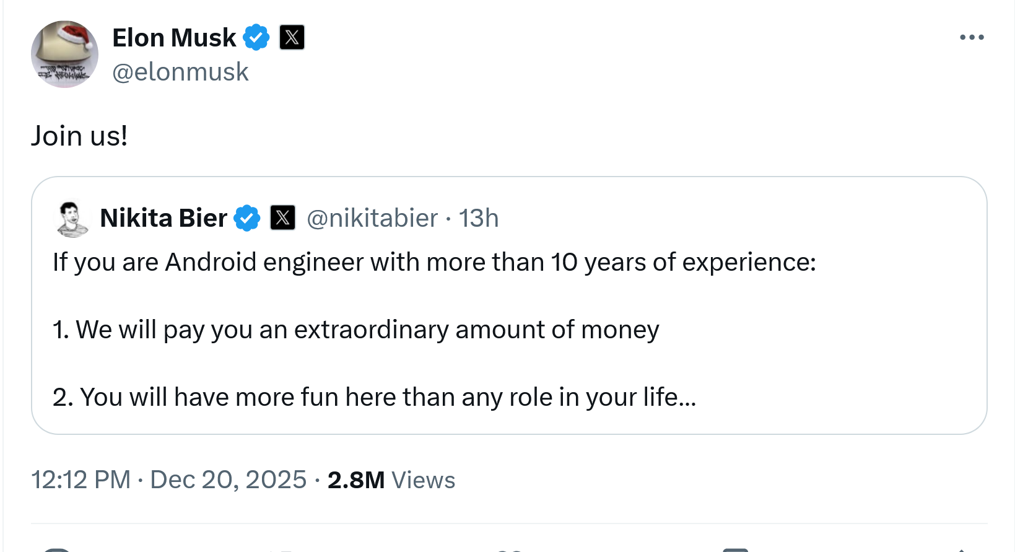
Task: Go to the @nikitabier handle
Action: coord(372,218)
